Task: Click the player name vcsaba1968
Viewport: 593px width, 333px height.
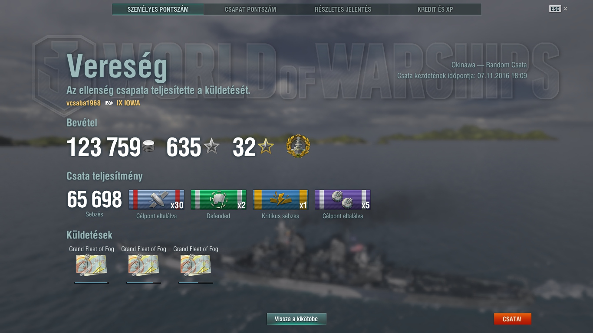Action: [x=83, y=103]
